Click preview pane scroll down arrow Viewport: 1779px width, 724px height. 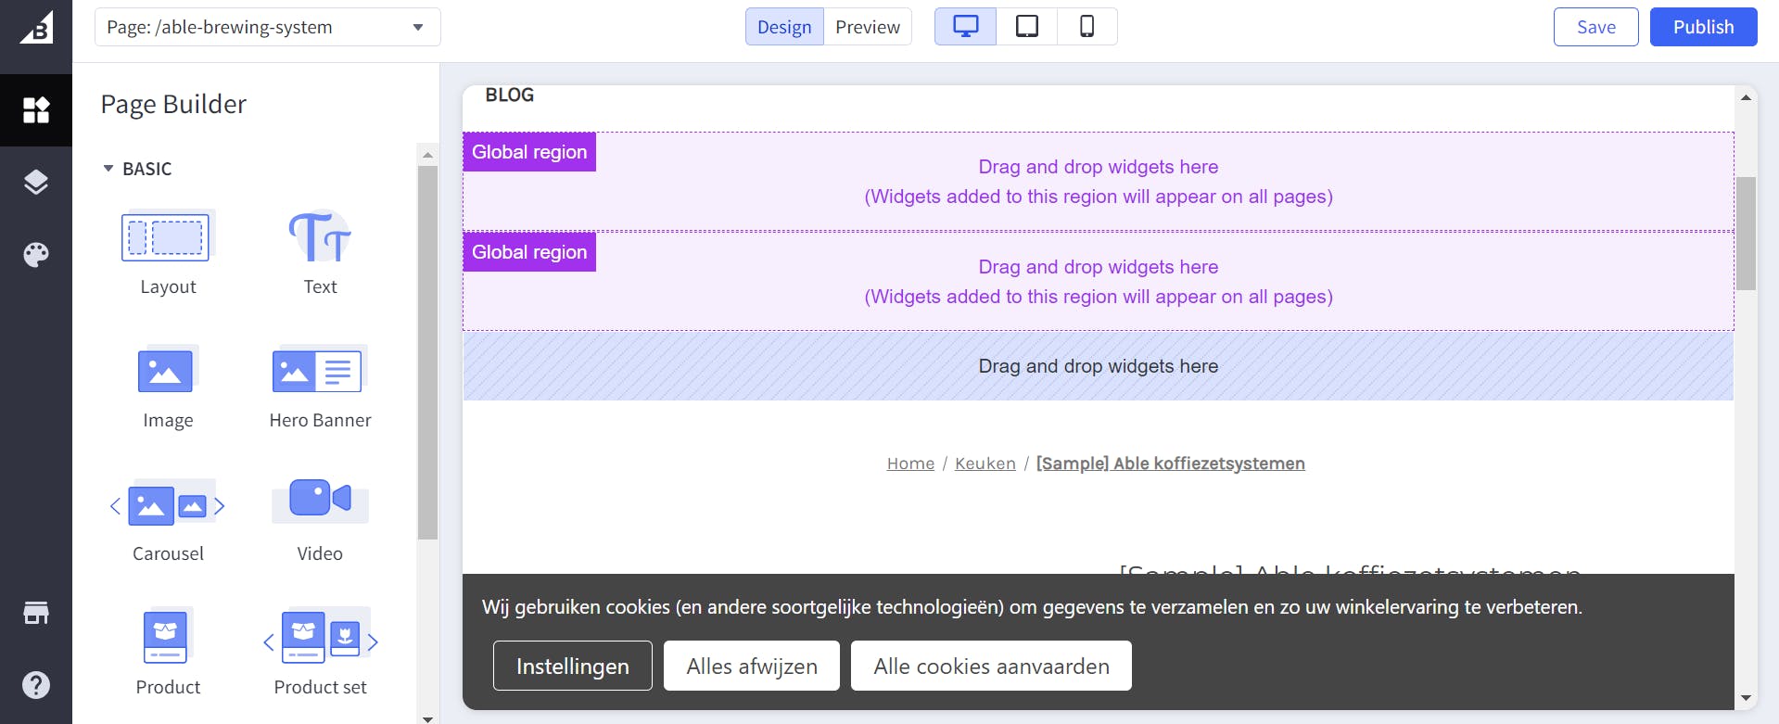tap(1747, 698)
